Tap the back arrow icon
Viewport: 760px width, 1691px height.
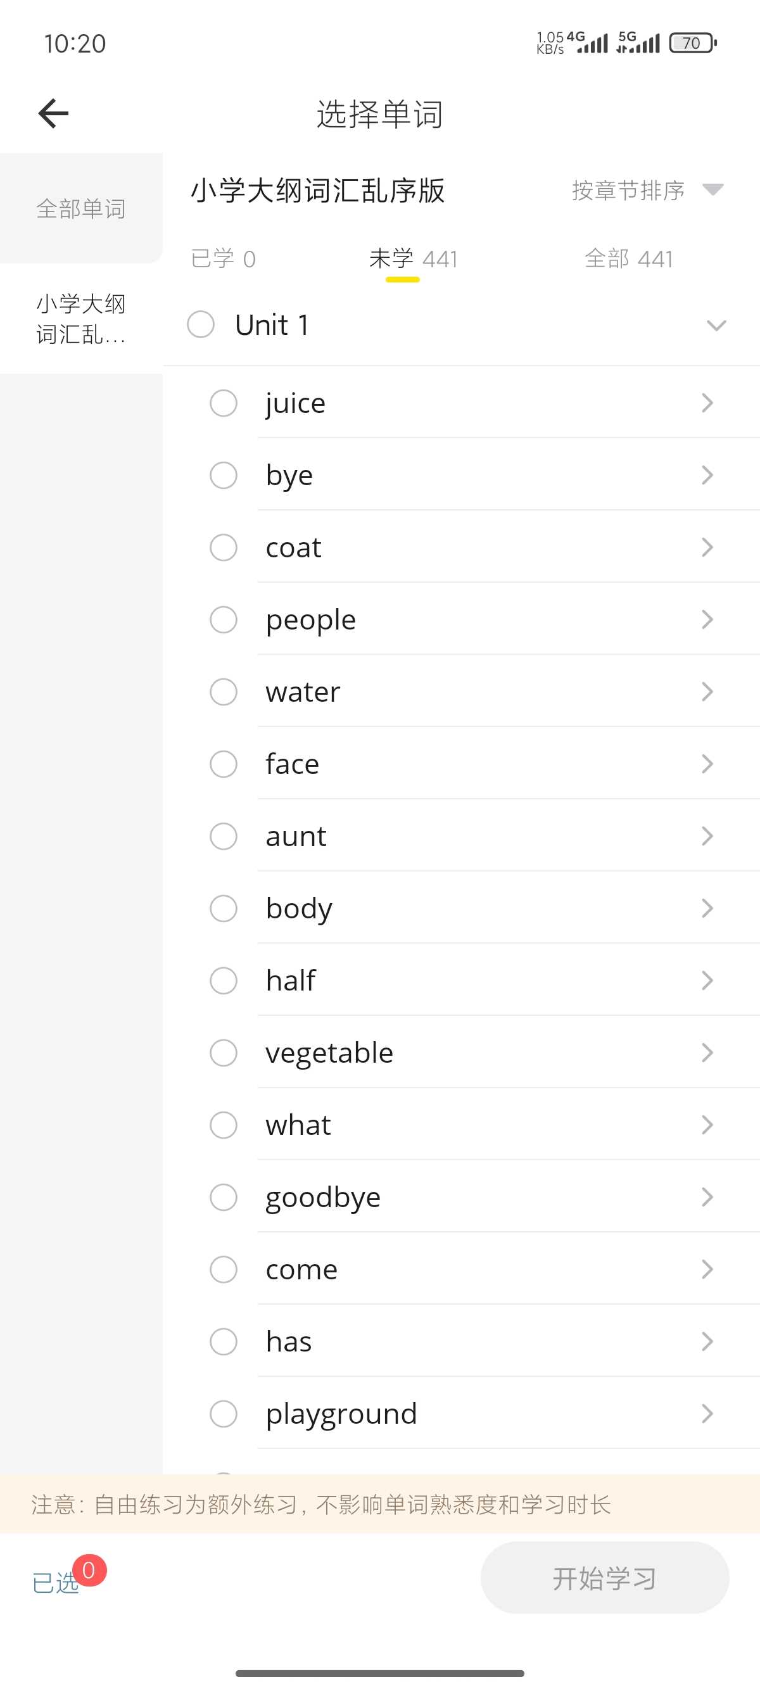(x=54, y=113)
